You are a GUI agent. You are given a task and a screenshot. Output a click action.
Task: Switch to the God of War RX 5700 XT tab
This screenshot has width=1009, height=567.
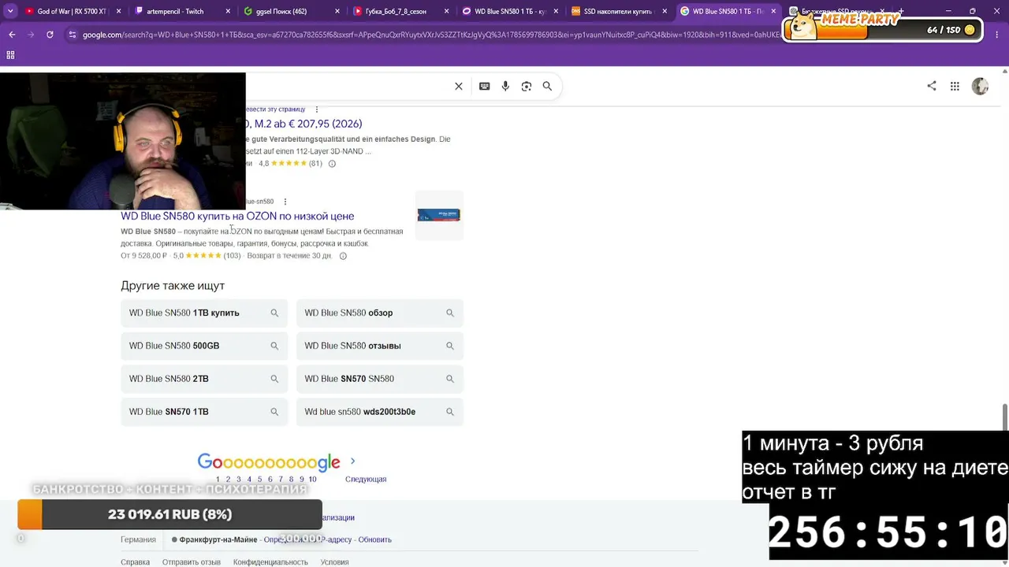[x=70, y=11]
